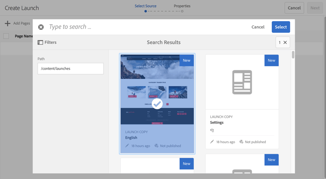Image resolution: width=326 pixels, height=179 pixels.
Task: Open the English launch copy thumbnail
Action: click(157, 89)
